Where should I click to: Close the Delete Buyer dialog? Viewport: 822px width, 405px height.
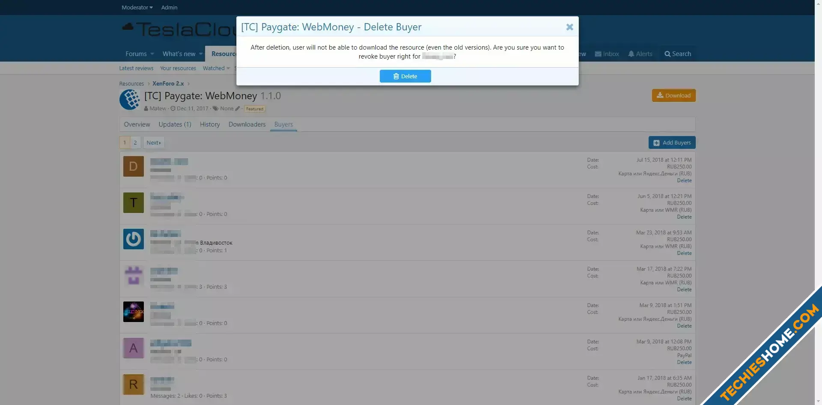coord(569,27)
